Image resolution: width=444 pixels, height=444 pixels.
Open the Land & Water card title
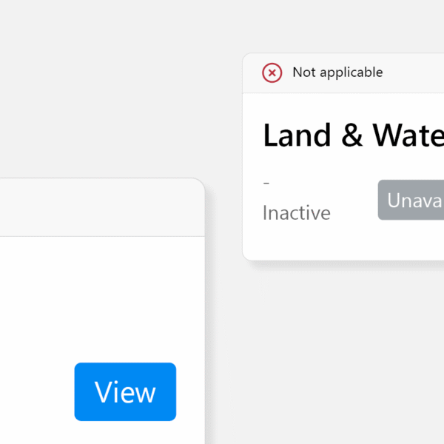click(353, 135)
